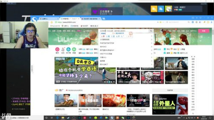
Task: Open the address bar dropdown arrow
Action: [163, 22]
